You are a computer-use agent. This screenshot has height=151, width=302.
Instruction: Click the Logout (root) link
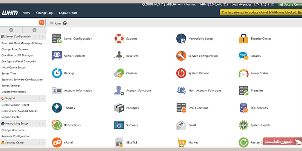(68, 13)
